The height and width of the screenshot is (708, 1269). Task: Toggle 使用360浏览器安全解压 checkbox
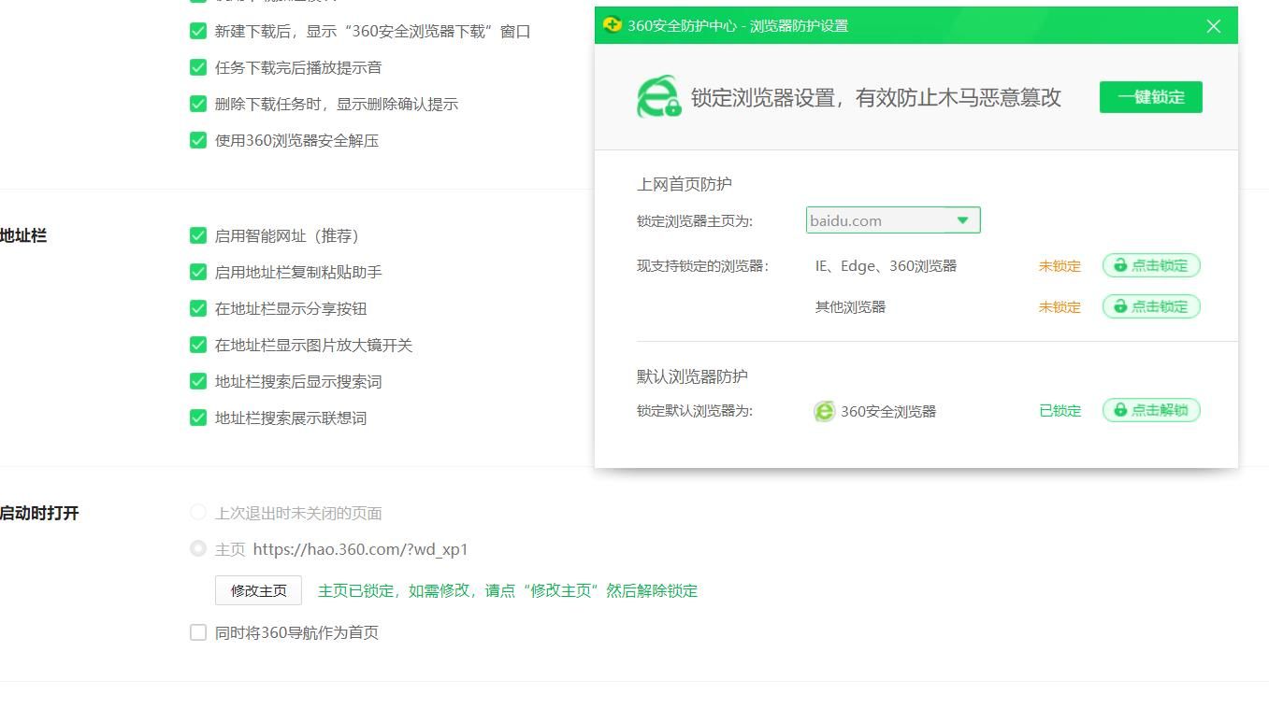point(198,140)
